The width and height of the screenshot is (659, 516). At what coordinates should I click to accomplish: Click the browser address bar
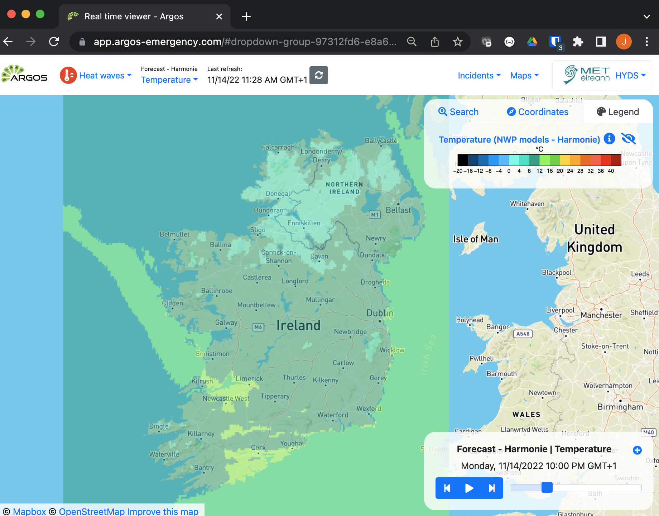245,42
